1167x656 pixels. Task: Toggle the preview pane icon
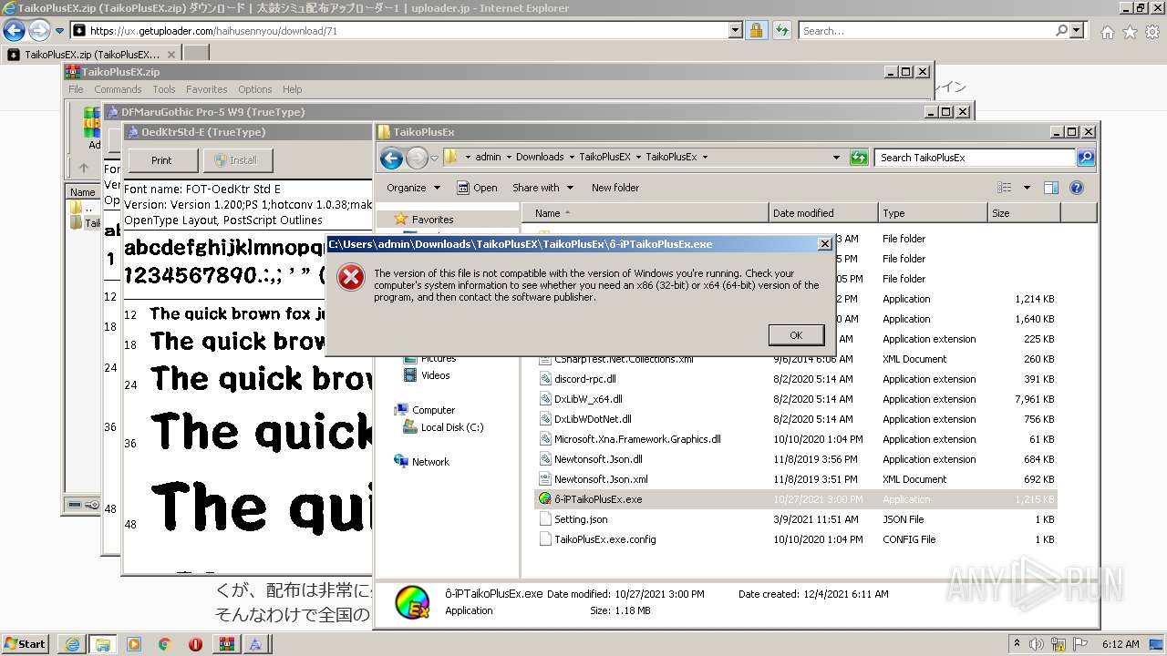(1051, 188)
